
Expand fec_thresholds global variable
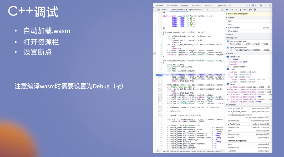coord(227,87)
